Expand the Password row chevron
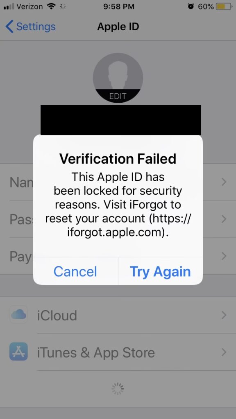The width and height of the screenshot is (236, 419). (x=224, y=219)
